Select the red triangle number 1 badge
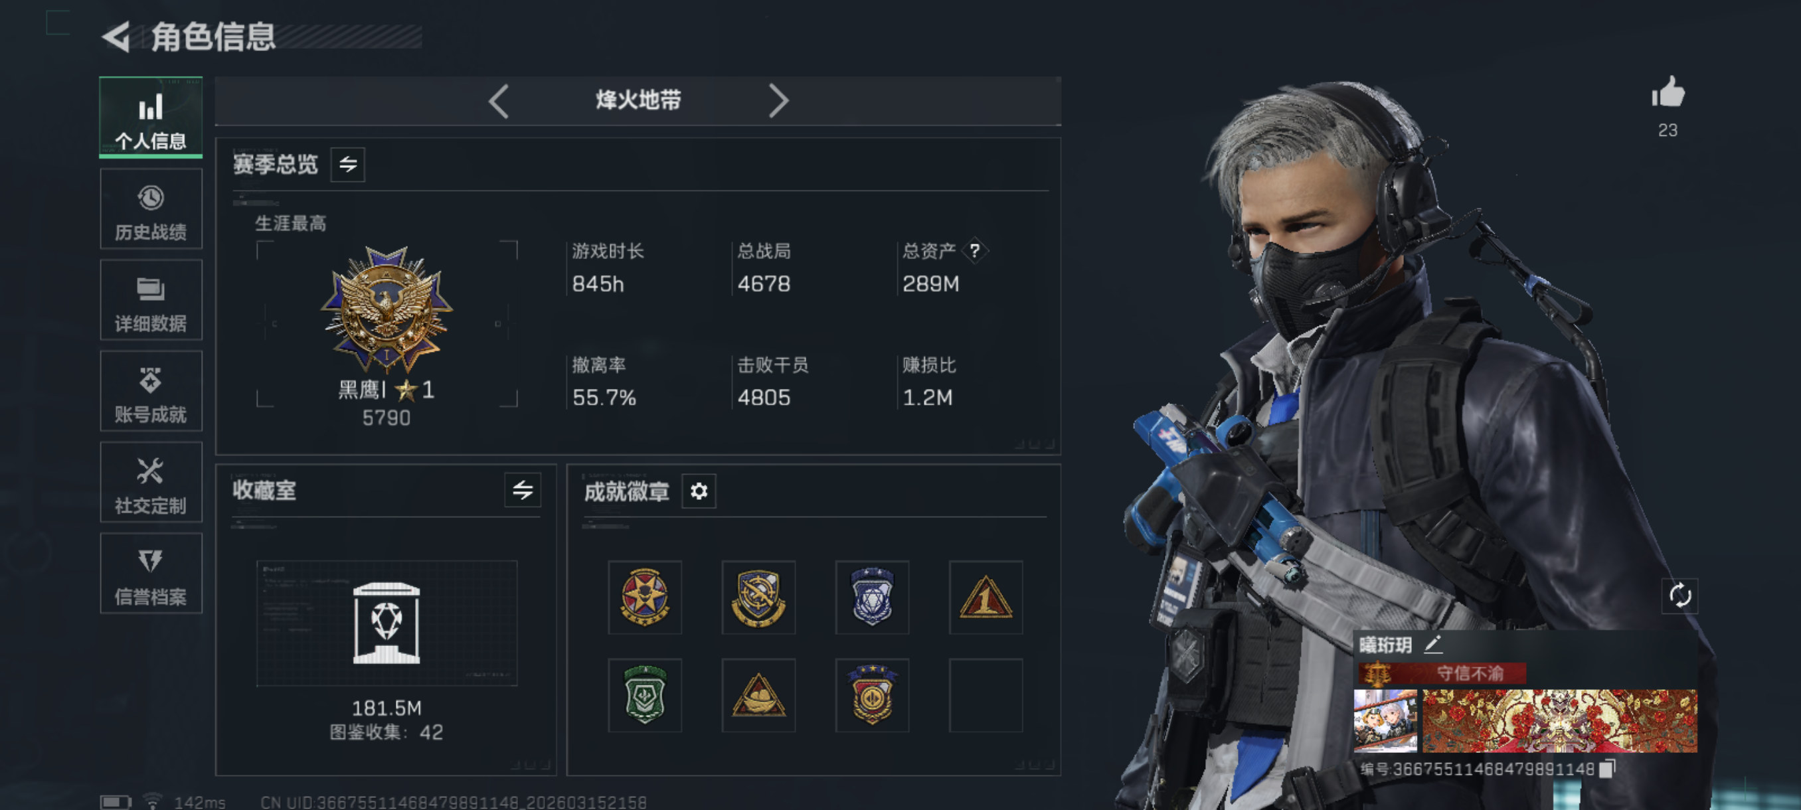The width and height of the screenshot is (1801, 810). pyautogui.click(x=985, y=598)
